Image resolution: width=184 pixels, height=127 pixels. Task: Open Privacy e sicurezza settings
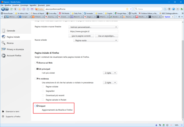click(x=16, y=49)
